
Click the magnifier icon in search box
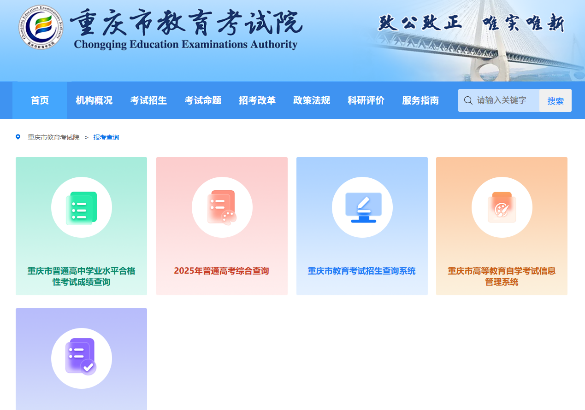(468, 100)
